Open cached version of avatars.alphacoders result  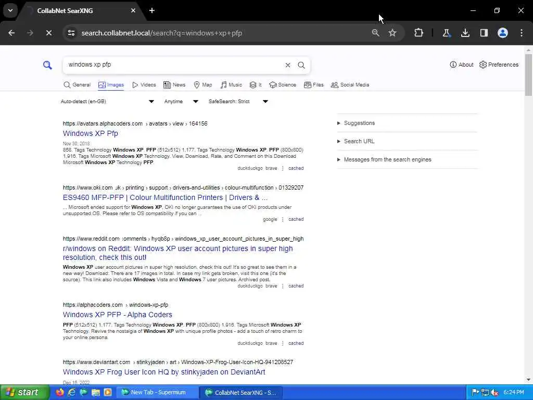(x=296, y=168)
